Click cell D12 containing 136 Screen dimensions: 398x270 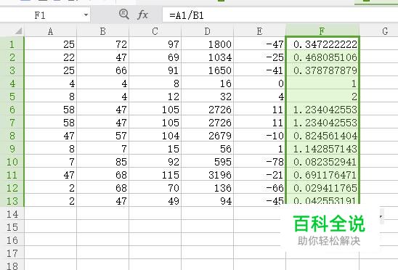coord(208,188)
